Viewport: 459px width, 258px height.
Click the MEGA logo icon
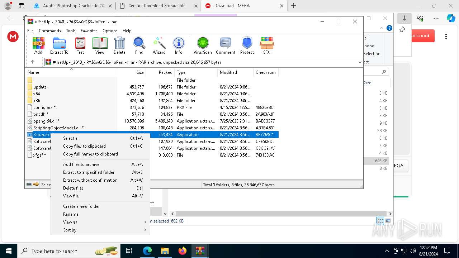13,36
